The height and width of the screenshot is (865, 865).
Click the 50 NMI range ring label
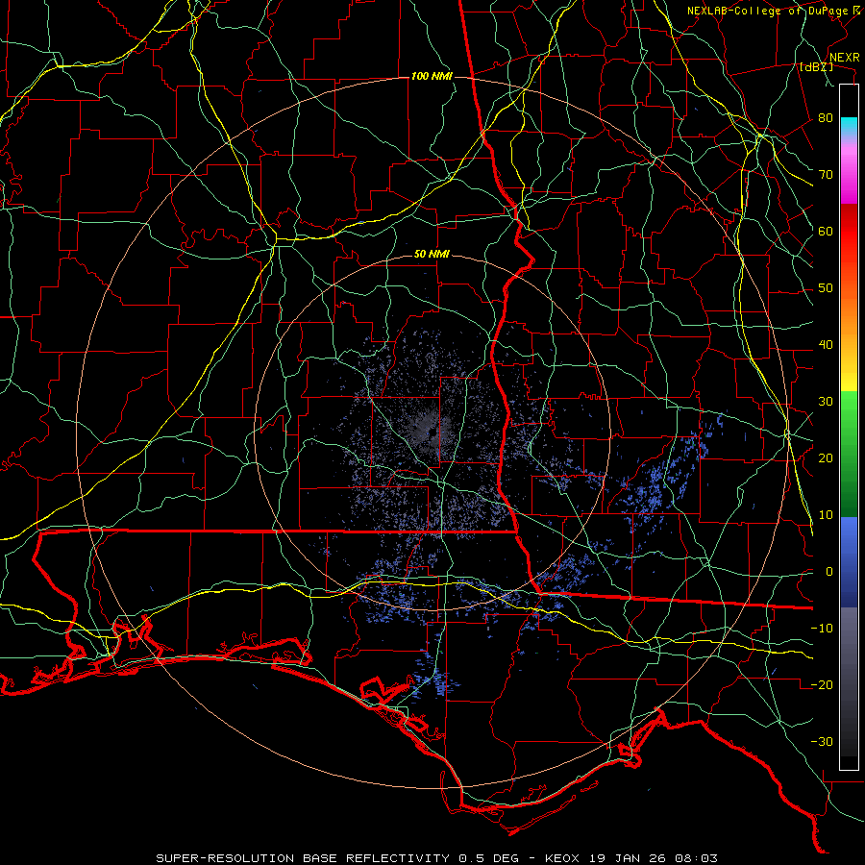432,255
